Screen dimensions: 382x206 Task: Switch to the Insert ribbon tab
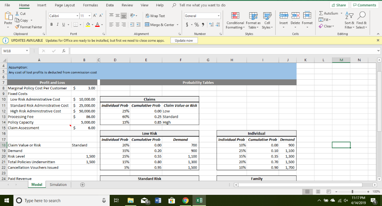(42, 5)
